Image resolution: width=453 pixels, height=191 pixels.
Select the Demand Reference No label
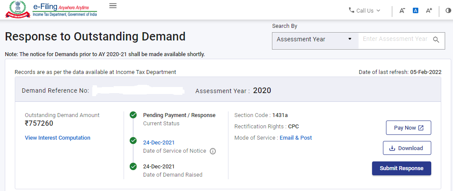point(55,91)
